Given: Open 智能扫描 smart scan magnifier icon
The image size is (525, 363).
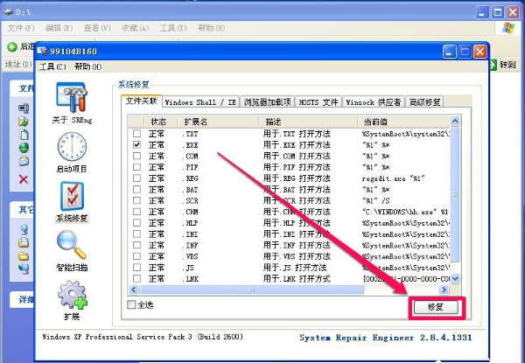Looking at the screenshot, I should 72,247.
